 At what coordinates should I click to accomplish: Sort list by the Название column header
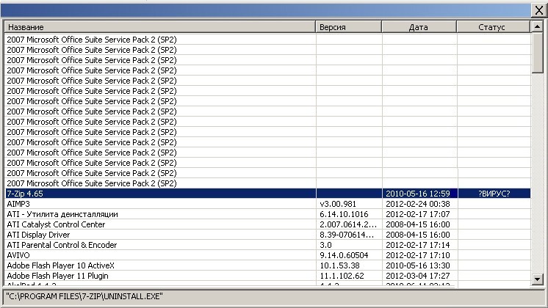[160, 27]
